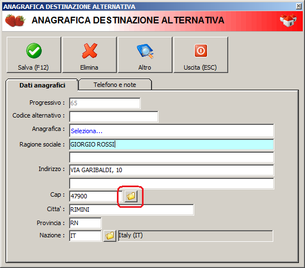305x268 pixels.
Task: Switch to Telefono e note tab
Action: click(115, 85)
